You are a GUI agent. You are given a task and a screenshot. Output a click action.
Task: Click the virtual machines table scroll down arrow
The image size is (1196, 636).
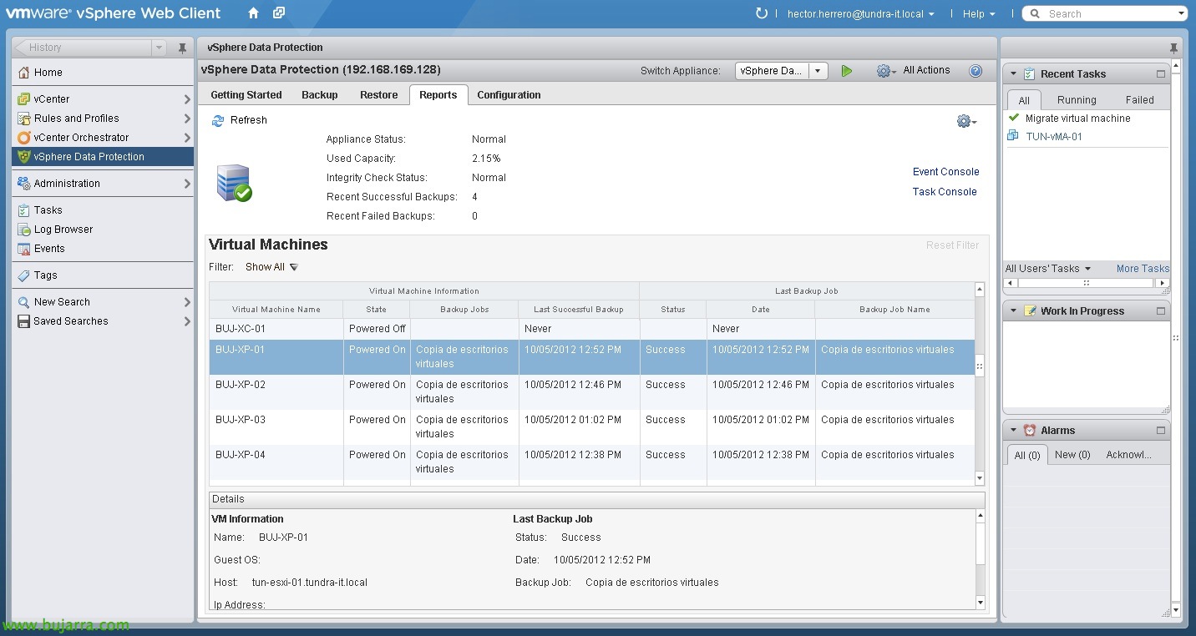[x=980, y=478]
